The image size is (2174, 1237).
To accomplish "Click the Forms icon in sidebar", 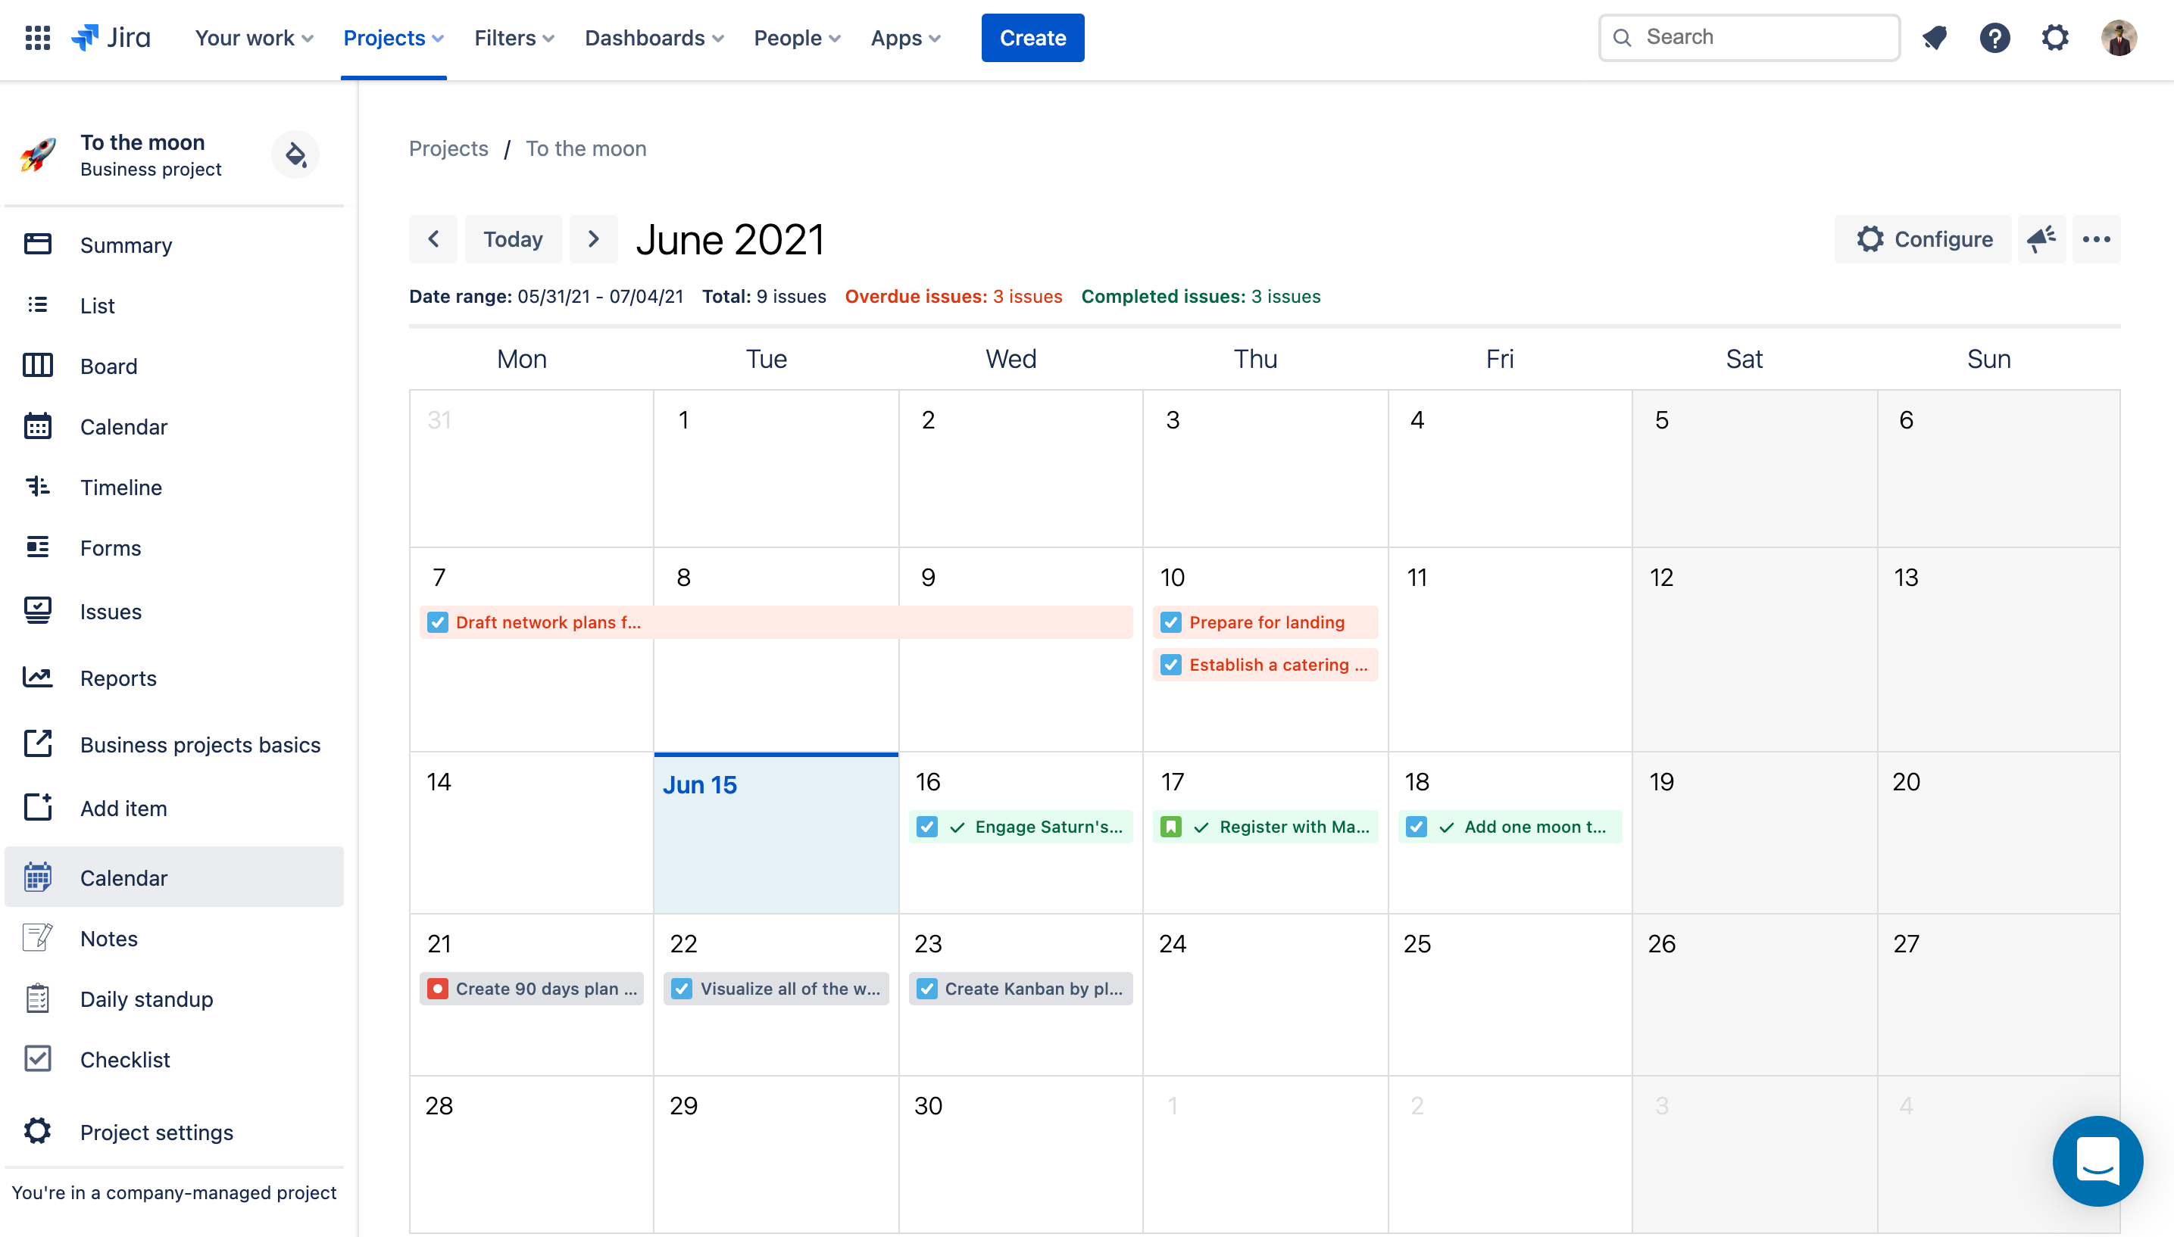I will (37, 546).
